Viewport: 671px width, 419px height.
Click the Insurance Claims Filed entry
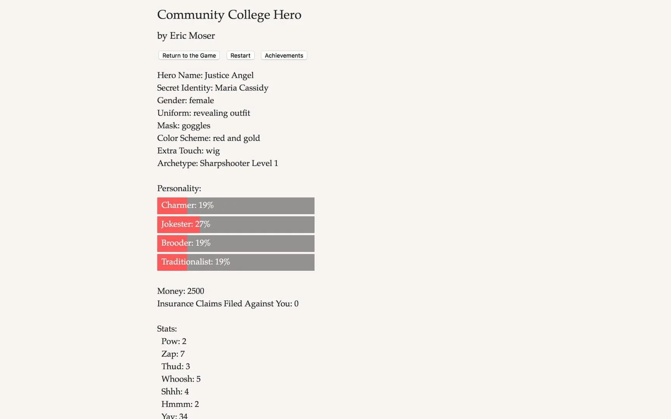pos(228,304)
